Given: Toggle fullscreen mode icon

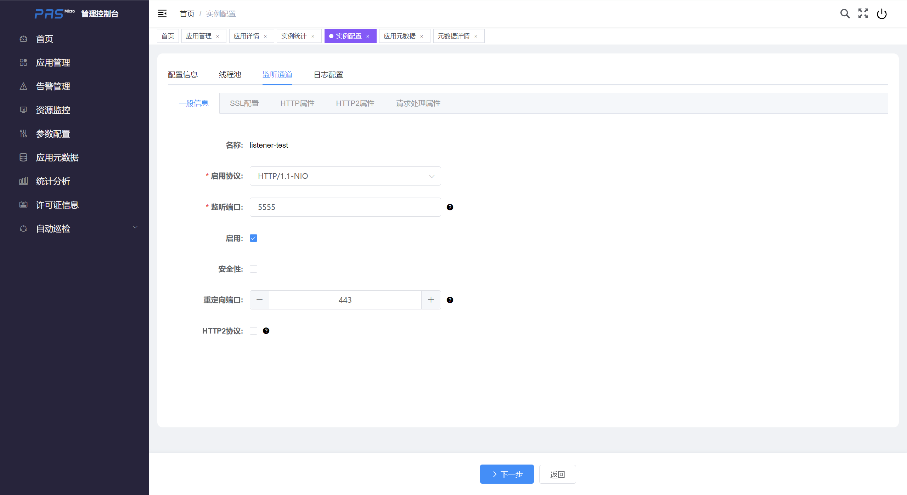Looking at the screenshot, I should pos(863,14).
